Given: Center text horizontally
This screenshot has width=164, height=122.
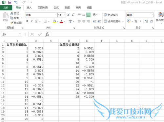Looking at the screenshot, I should pos(84,21).
